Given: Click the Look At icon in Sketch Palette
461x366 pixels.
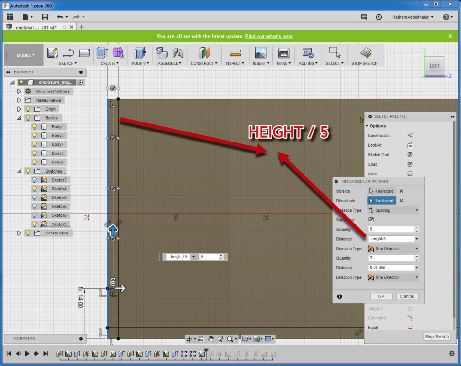Looking at the screenshot, I should click(x=410, y=145).
